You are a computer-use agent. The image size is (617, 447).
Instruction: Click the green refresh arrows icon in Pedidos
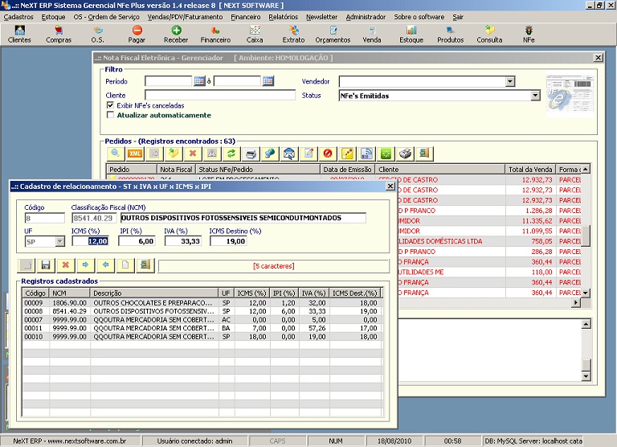point(231,154)
